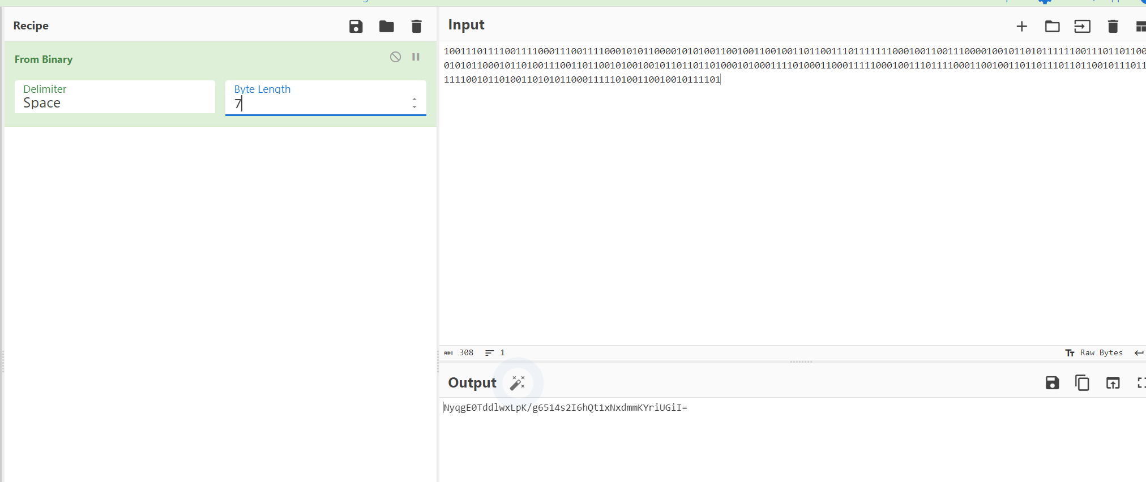
Task: Clear input with trash icon
Action: click(1113, 26)
